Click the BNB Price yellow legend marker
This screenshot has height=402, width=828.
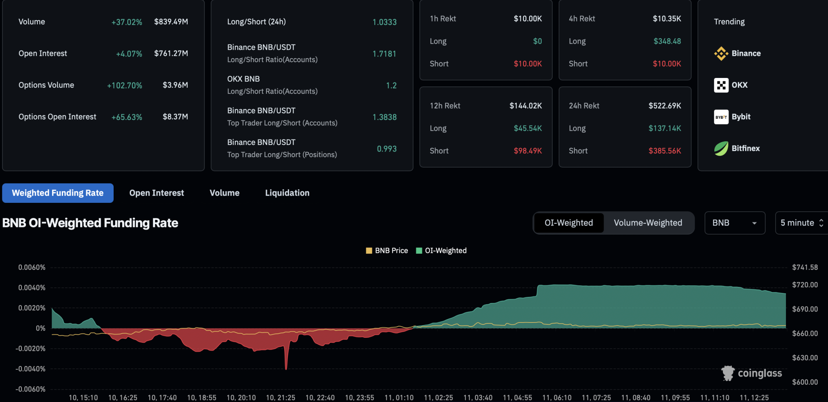click(368, 250)
